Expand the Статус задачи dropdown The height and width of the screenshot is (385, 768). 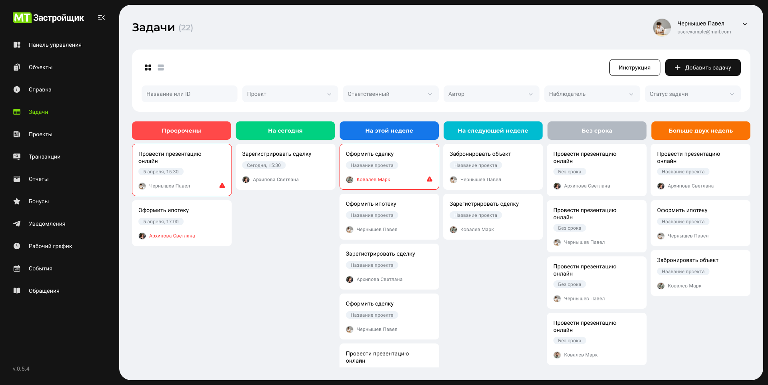pos(692,94)
